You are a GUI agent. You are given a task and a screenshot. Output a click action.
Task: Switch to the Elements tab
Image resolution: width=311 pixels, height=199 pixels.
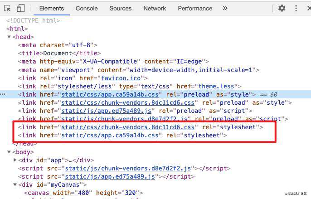click(x=52, y=8)
